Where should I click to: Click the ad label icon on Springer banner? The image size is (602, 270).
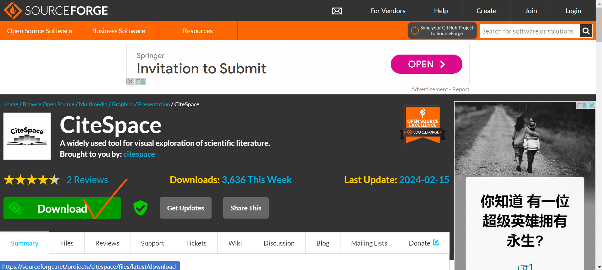pyautogui.click(x=141, y=81)
